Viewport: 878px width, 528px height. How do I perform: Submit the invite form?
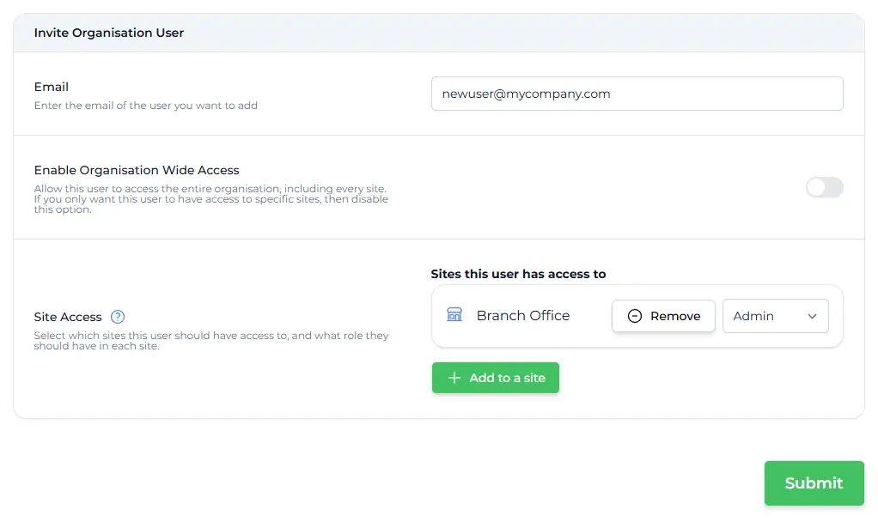coord(813,483)
